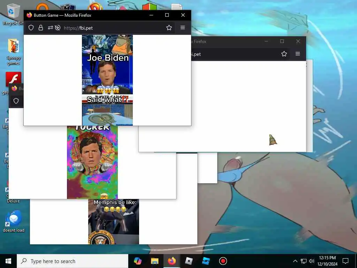
Task: Open Roblox Studio from the taskbar
Action: 206,261
